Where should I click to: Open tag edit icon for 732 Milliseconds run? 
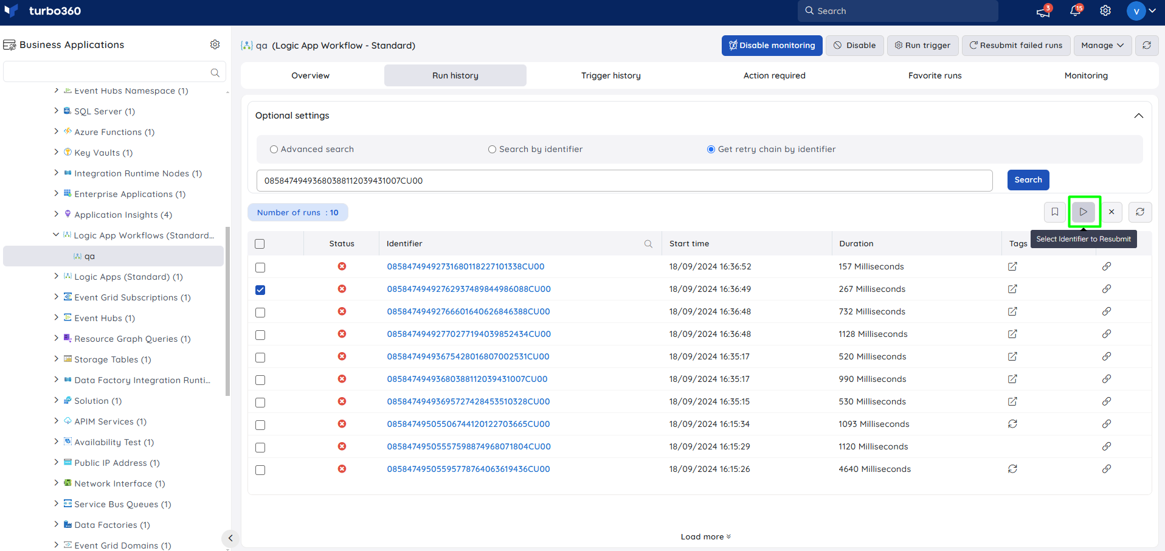coord(1012,311)
